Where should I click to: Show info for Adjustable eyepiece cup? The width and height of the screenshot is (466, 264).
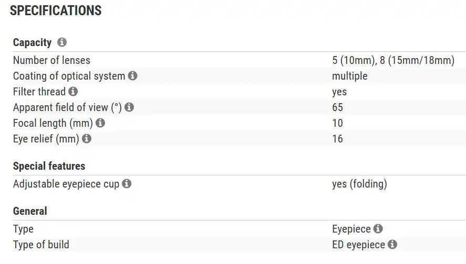(x=127, y=184)
